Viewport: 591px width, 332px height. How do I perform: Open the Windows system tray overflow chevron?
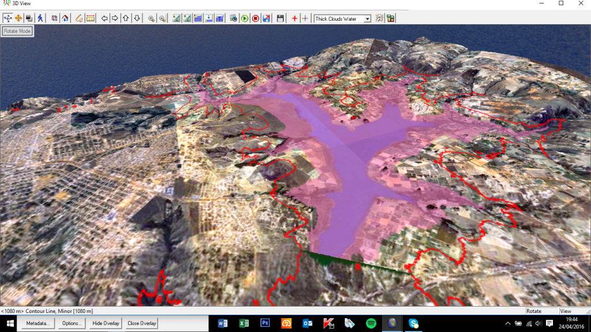pos(508,323)
